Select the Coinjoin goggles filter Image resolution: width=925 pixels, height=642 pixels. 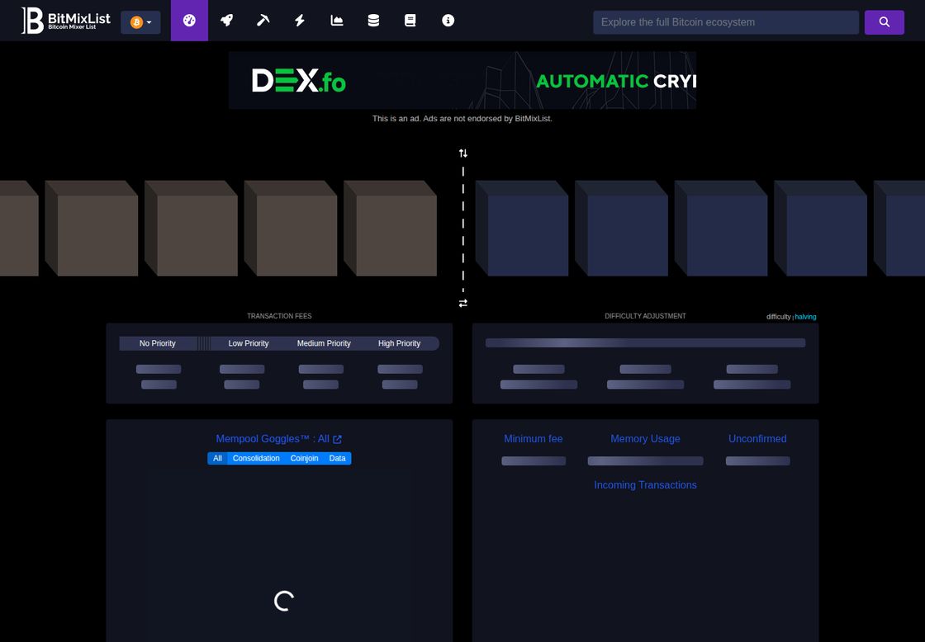pos(305,458)
